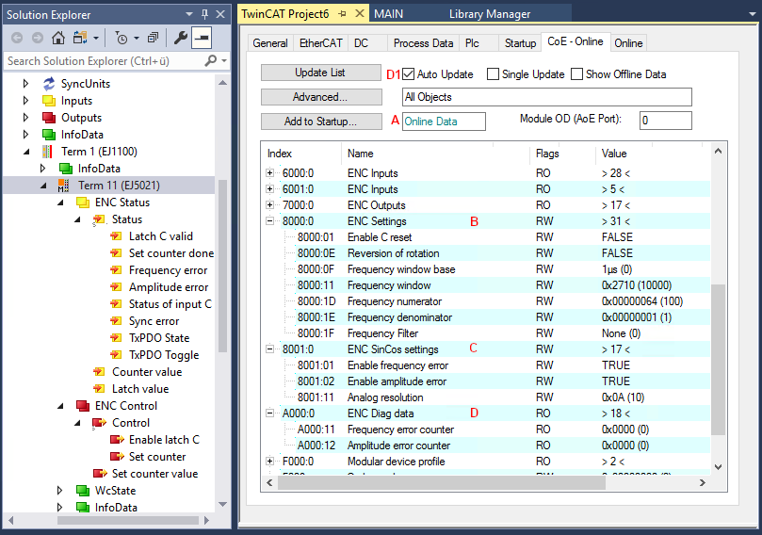Open the solution/folder view switcher icon

[80, 38]
